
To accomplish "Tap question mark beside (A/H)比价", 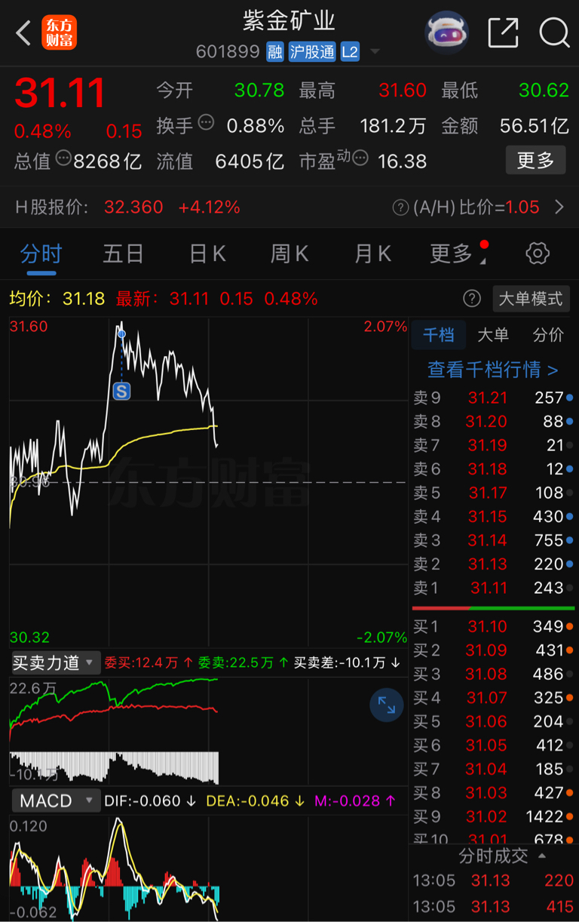I will [x=401, y=207].
